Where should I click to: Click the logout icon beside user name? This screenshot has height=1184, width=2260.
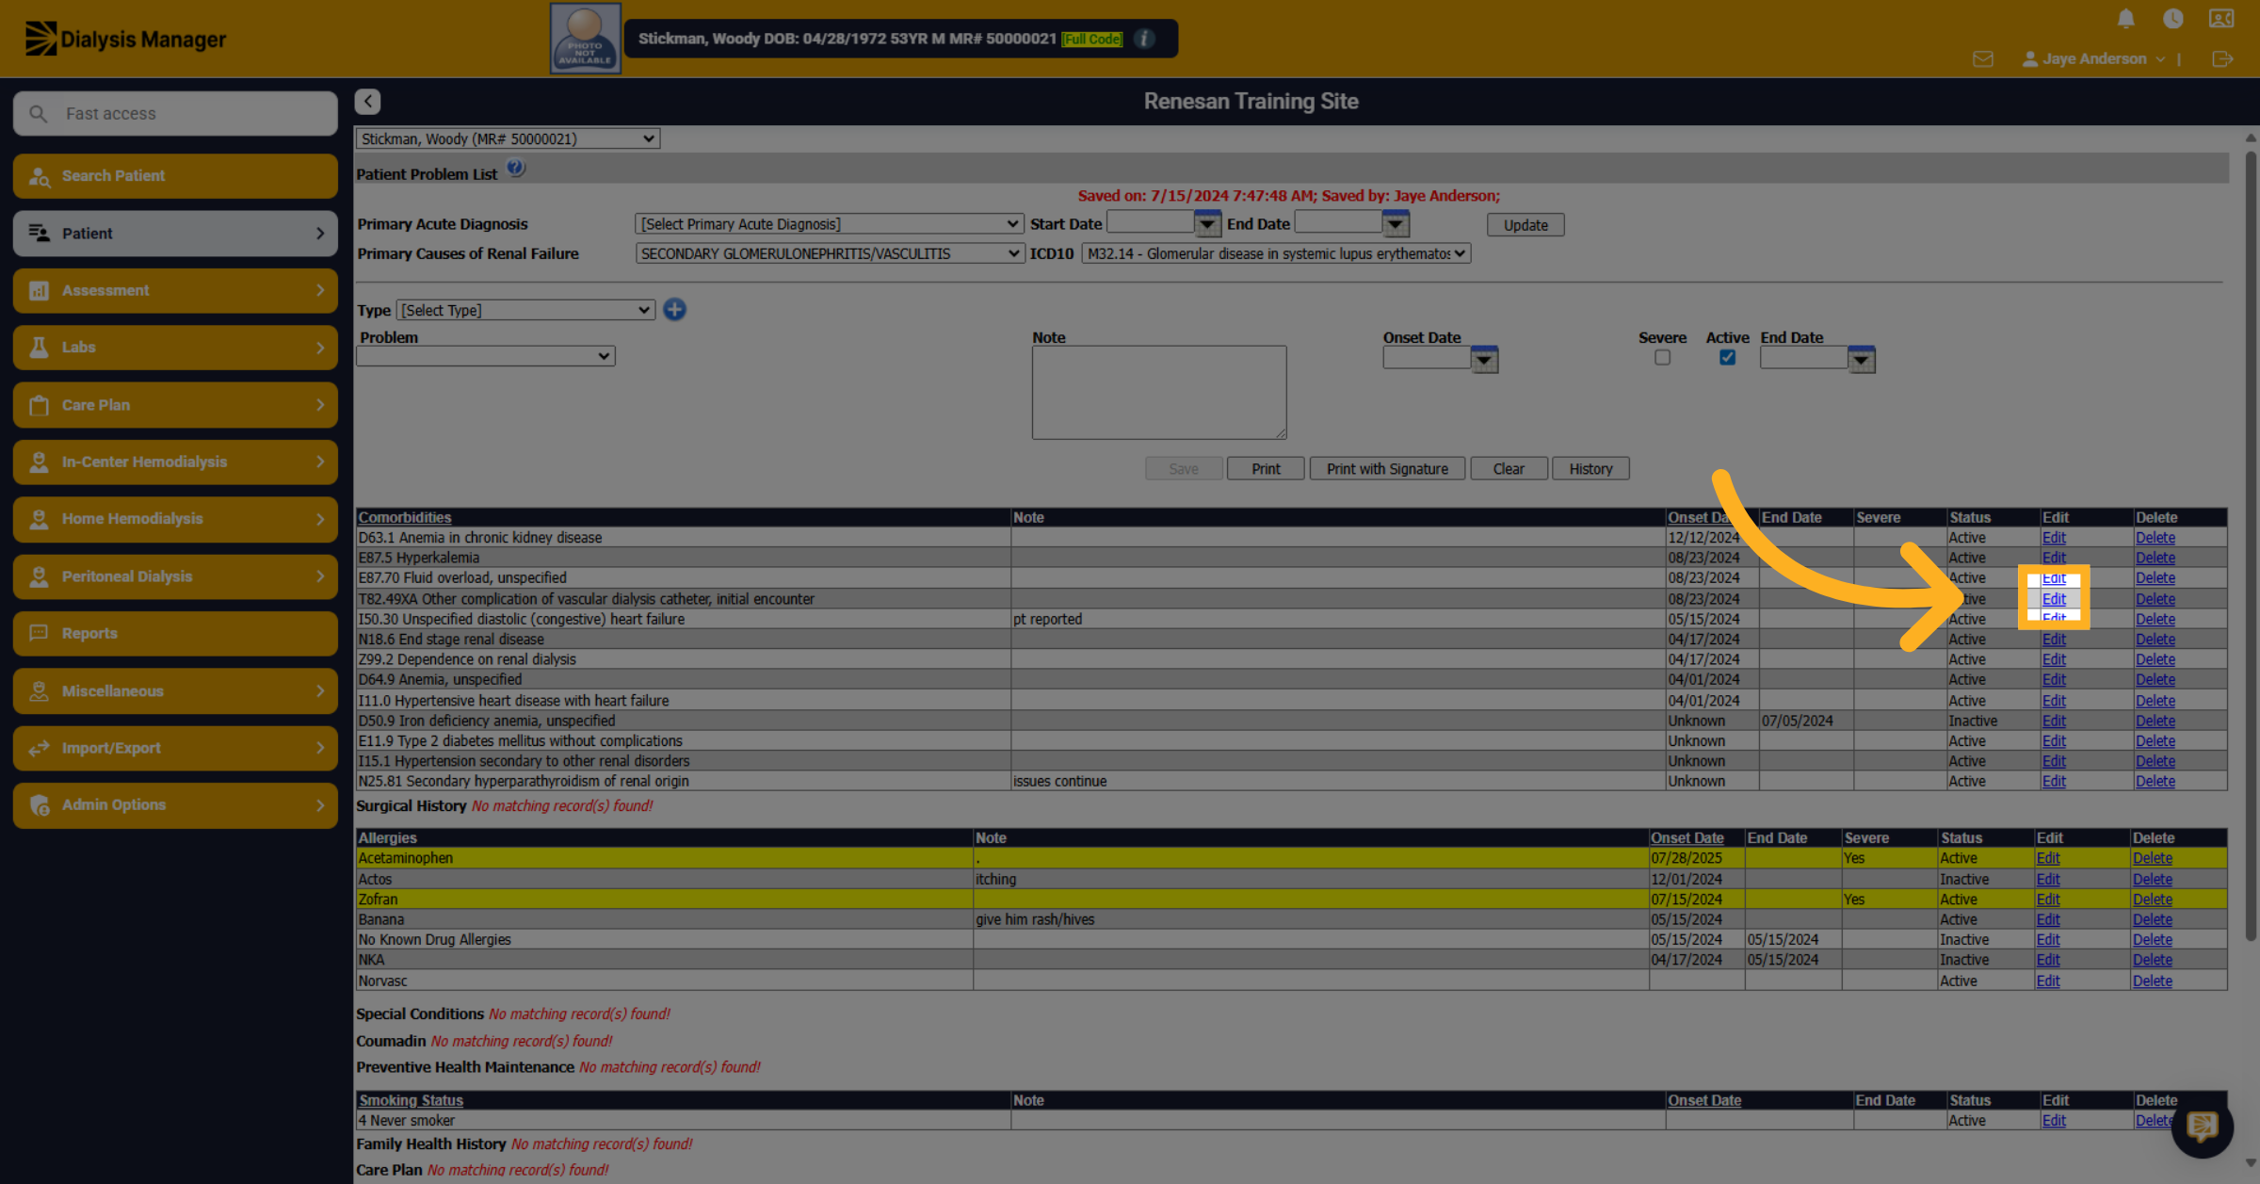2222,59
